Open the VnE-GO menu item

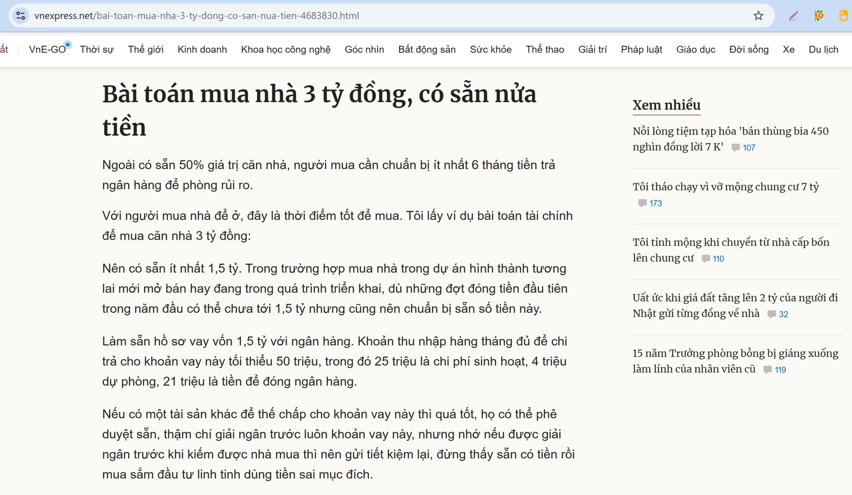click(47, 50)
